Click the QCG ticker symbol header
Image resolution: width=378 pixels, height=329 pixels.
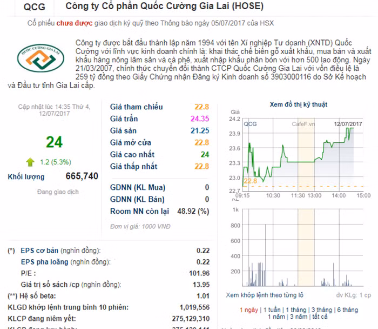[x=35, y=7]
